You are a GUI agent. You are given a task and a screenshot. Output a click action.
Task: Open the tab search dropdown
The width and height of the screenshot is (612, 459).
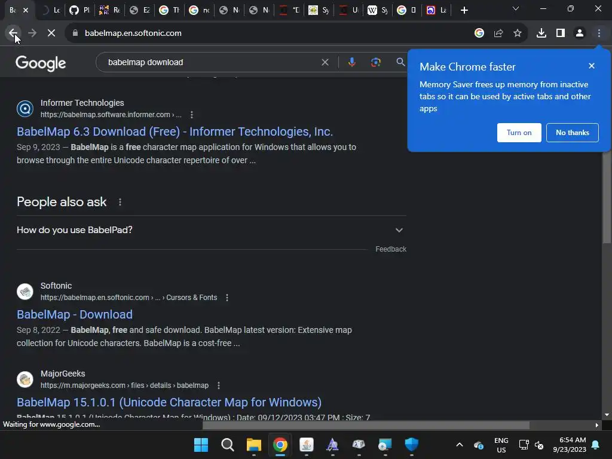tap(516, 8)
